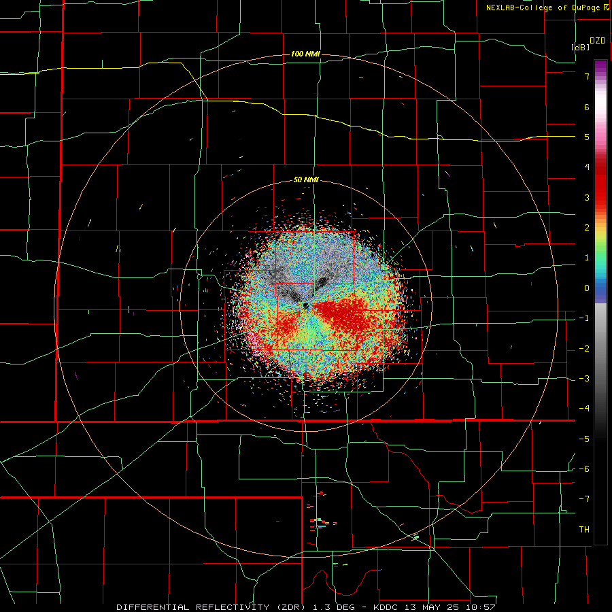Click the 100 NMI range ring label
The width and height of the screenshot is (612, 612).
coord(305,54)
